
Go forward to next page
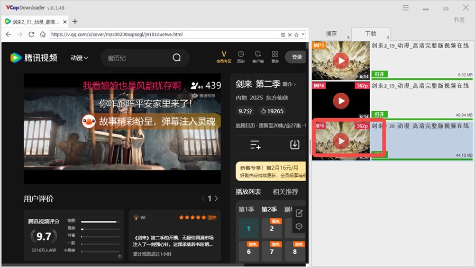(20, 34)
